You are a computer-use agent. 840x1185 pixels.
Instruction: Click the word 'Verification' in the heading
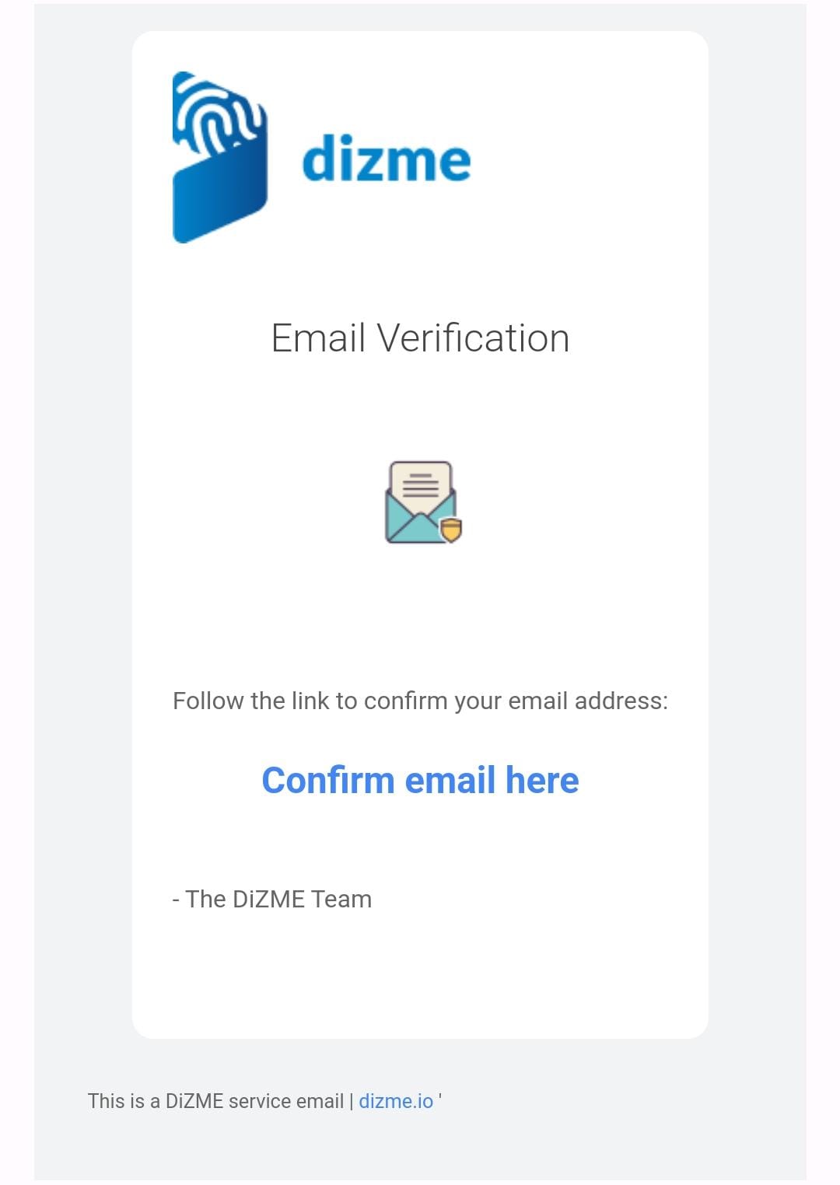(x=473, y=338)
